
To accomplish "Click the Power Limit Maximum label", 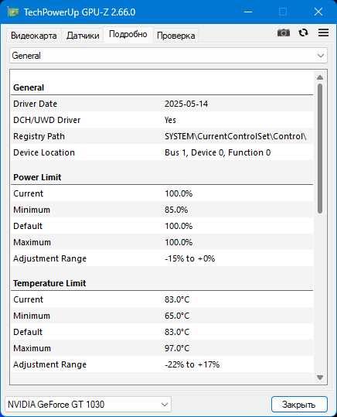I will coord(32,242).
